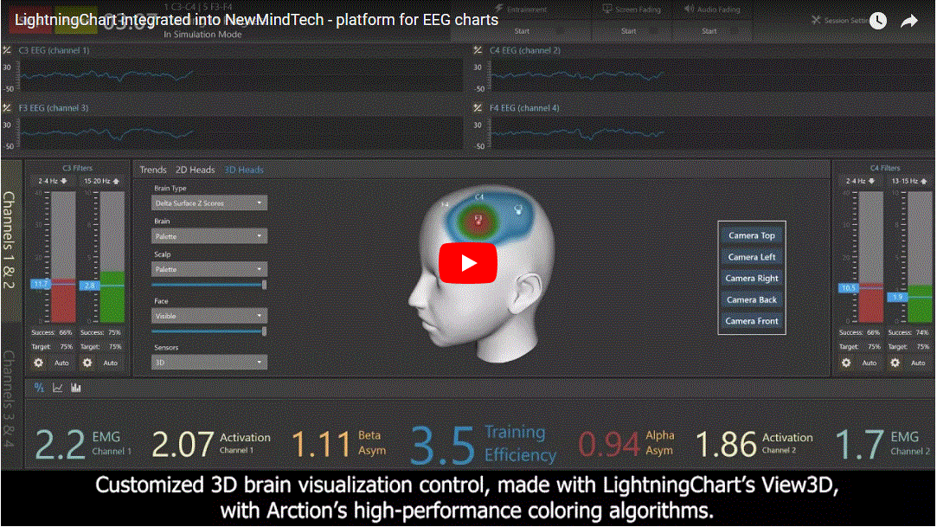Select the percent view icon
937x527 pixels.
coord(39,389)
